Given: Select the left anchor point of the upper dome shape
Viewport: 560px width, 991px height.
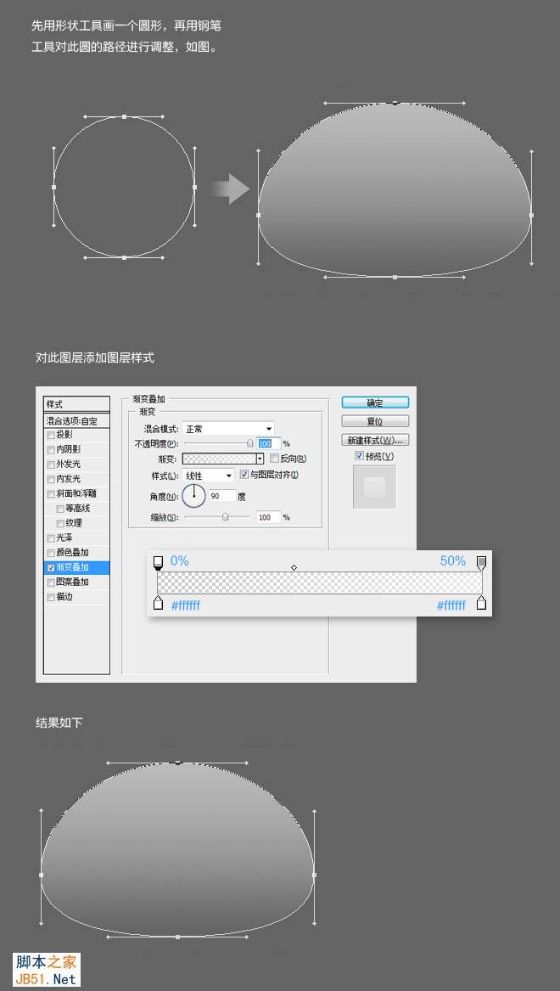Looking at the screenshot, I should 258,215.
